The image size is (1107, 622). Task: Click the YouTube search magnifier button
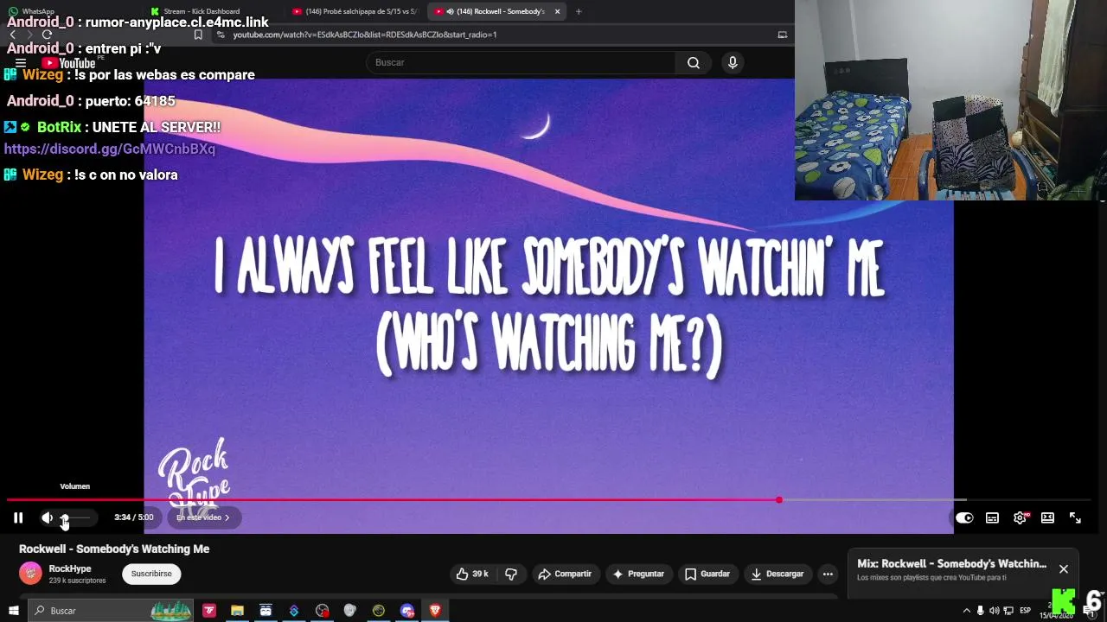(693, 62)
